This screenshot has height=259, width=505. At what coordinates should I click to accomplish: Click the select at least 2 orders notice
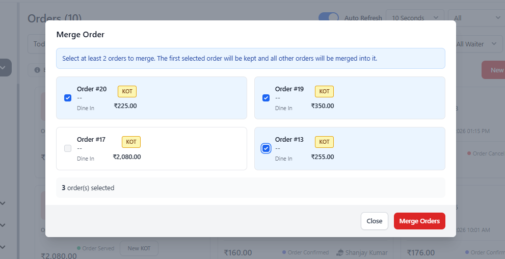coord(251,58)
